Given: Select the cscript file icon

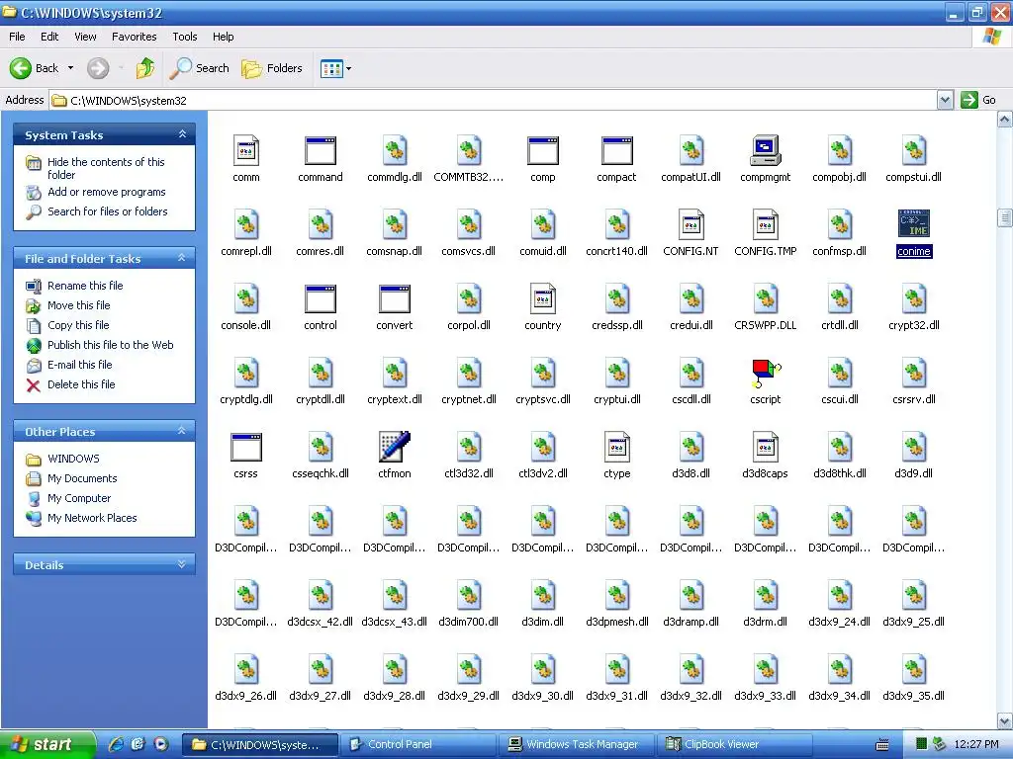Looking at the screenshot, I should 766,373.
